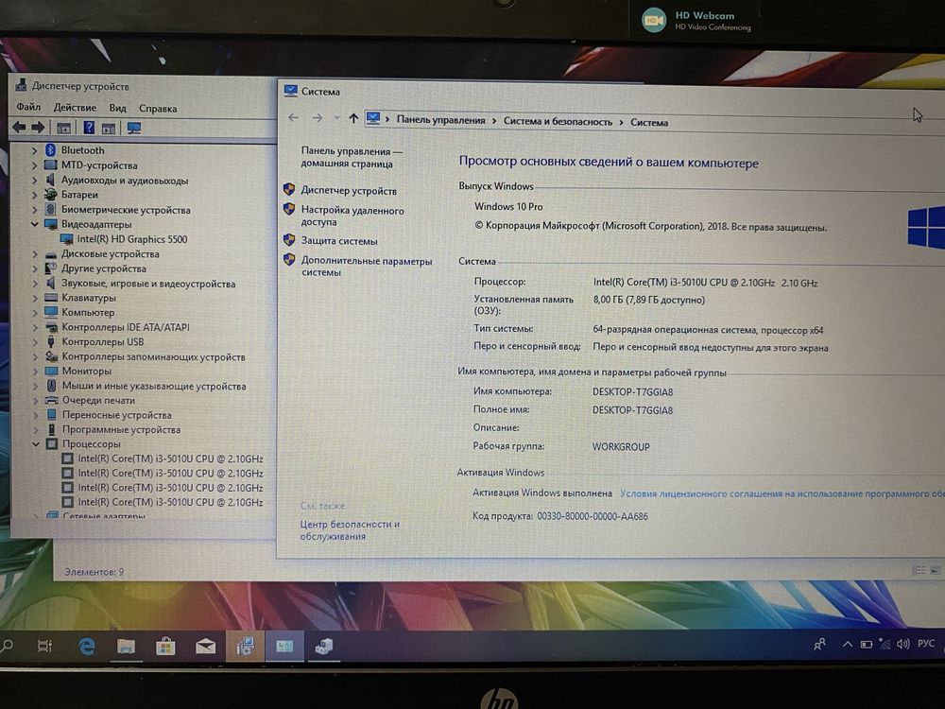Open the license agreement terms link

click(x=782, y=493)
